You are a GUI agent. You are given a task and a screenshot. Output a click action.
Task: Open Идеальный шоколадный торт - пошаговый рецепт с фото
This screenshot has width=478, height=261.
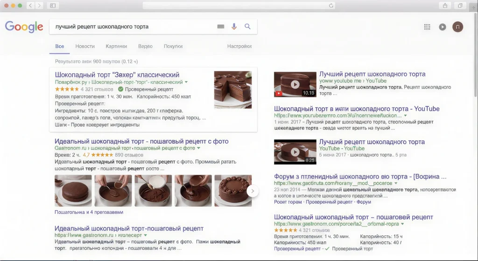click(x=141, y=141)
